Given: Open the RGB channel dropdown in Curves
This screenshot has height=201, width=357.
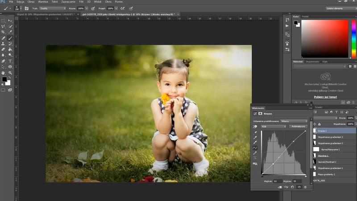Looking at the screenshot, I should click(274, 127).
